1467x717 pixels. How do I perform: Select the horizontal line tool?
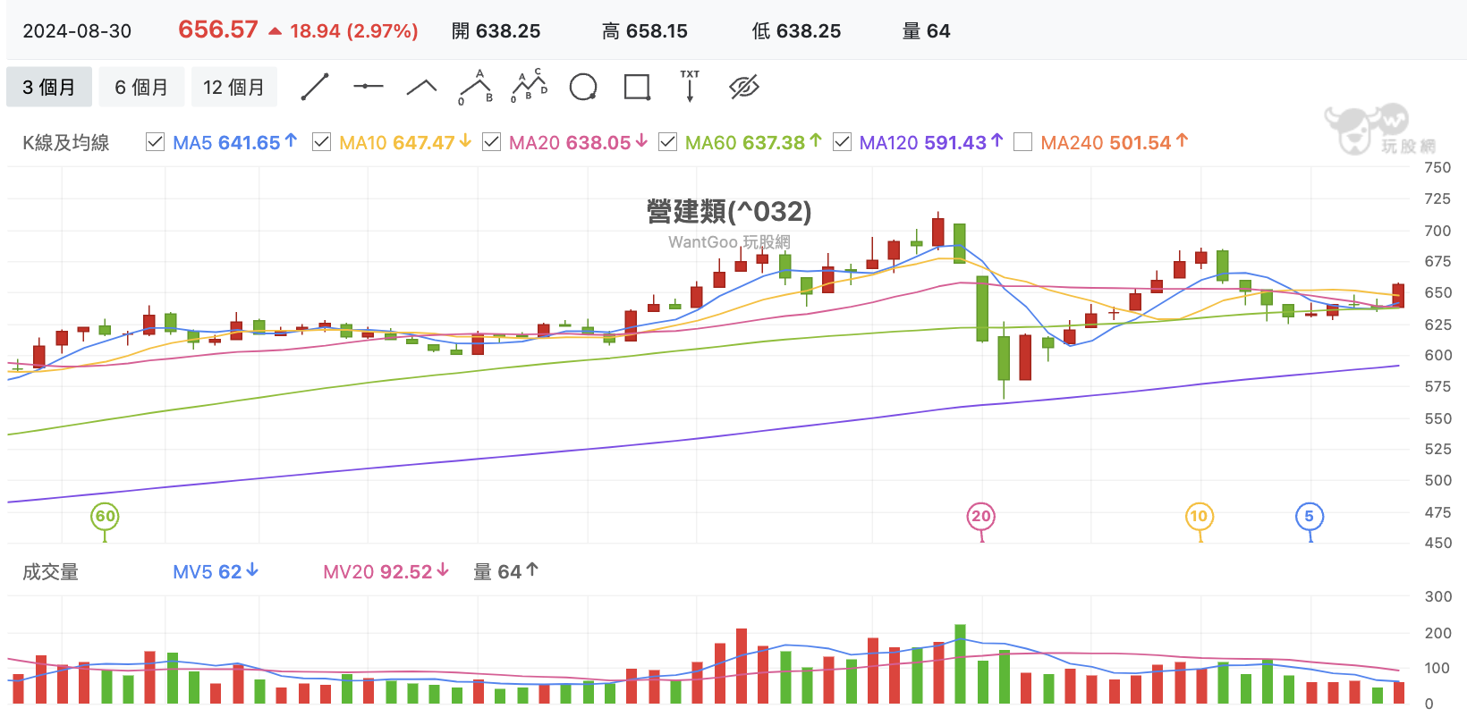pyautogui.click(x=369, y=87)
